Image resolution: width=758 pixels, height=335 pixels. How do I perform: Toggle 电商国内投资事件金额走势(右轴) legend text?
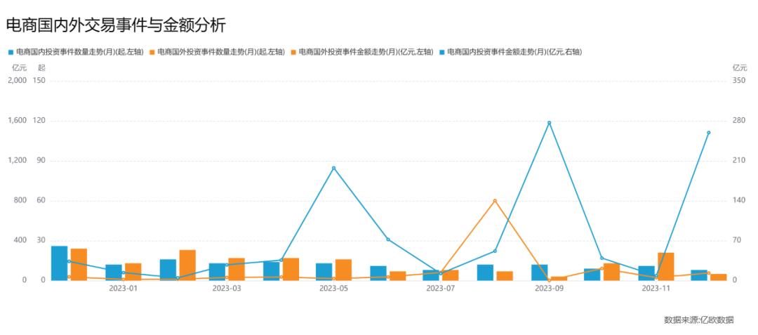514,52
